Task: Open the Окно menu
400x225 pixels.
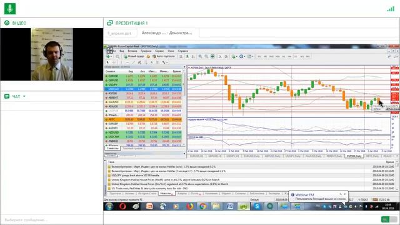Action: click(171, 51)
